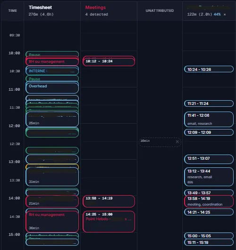
Task: Select the UNATTRIBUTED column header
Action: coord(160,11)
